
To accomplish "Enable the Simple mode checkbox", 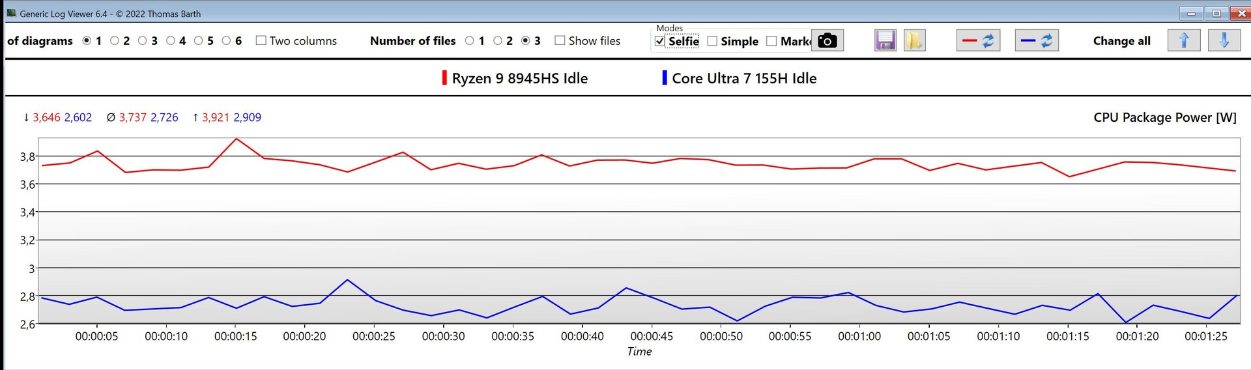I will click(x=712, y=41).
